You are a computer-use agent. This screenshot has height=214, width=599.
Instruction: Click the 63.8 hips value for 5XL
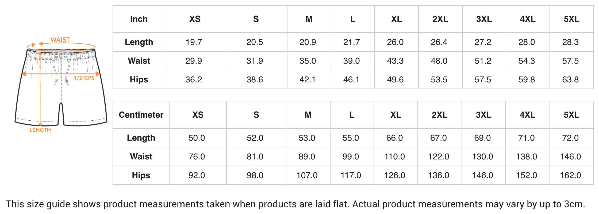click(570, 79)
